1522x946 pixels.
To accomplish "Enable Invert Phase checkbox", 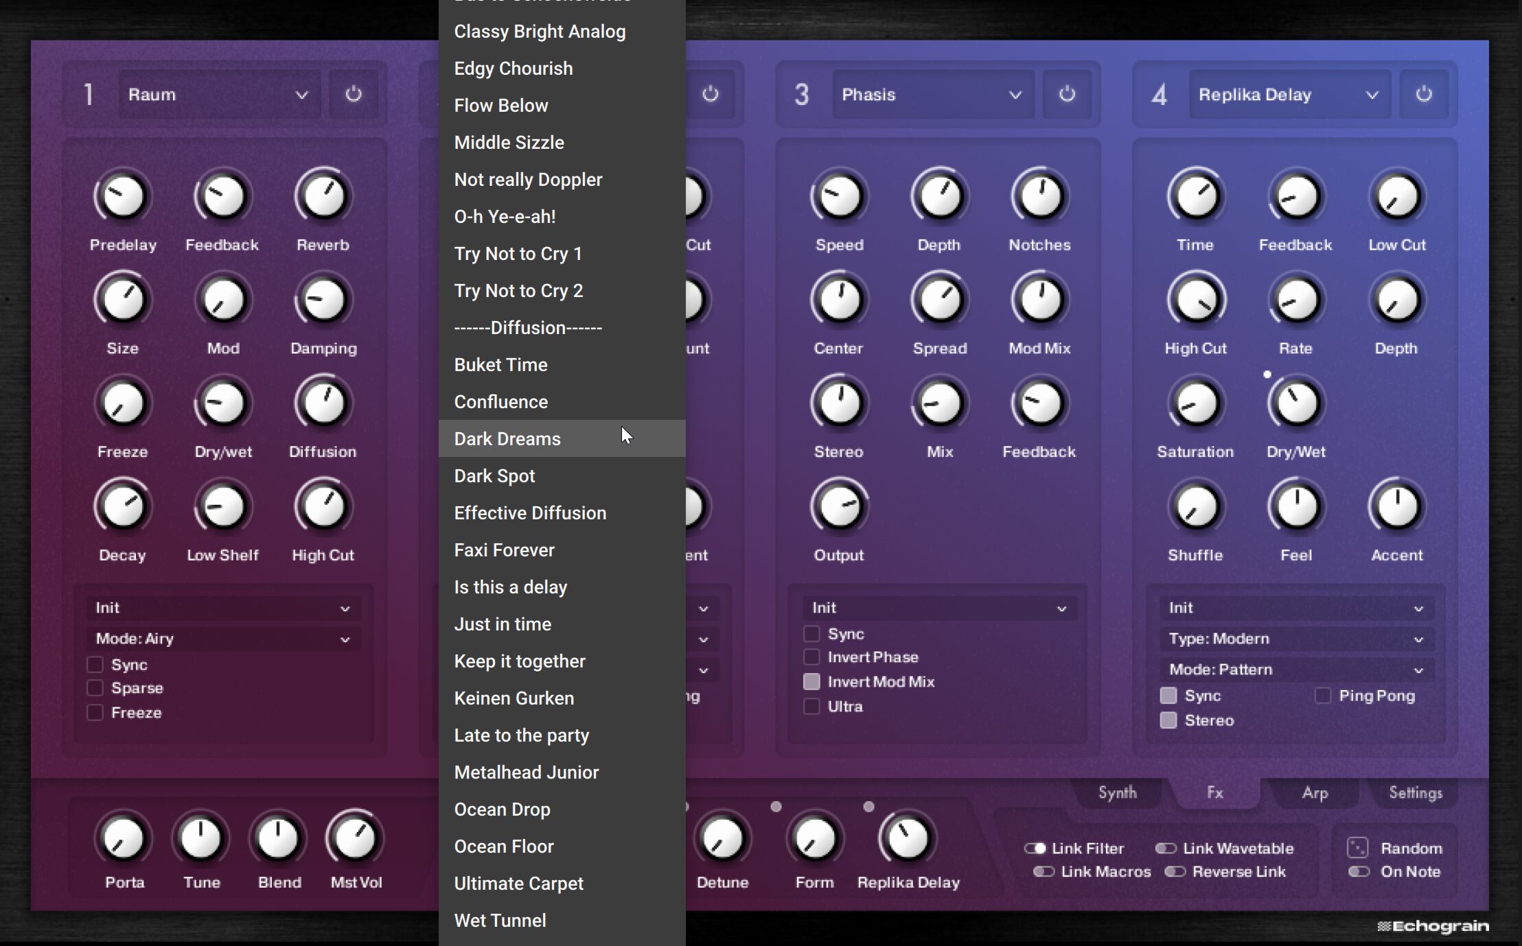I will coord(811,657).
